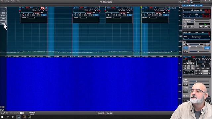Image resolution: width=212 pixels, height=119 pixels.
Task: Click the zoom in magnifier icon
Action: tap(3, 110)
